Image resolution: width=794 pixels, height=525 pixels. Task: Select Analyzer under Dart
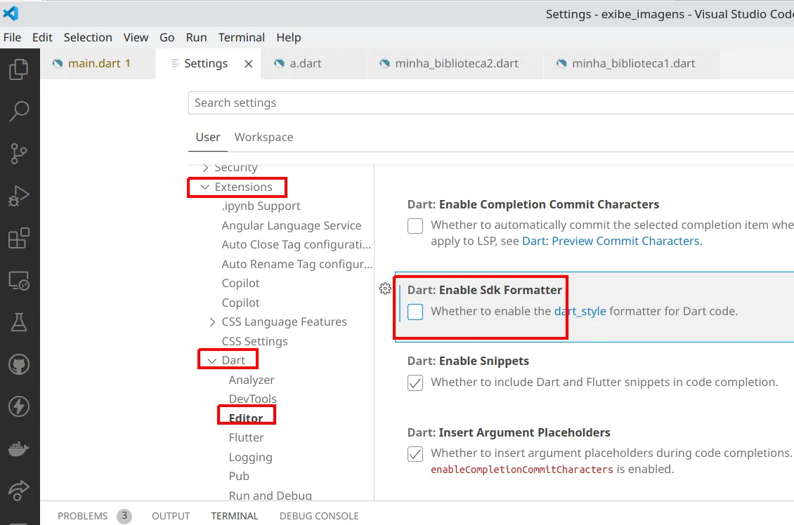(251, 380)
